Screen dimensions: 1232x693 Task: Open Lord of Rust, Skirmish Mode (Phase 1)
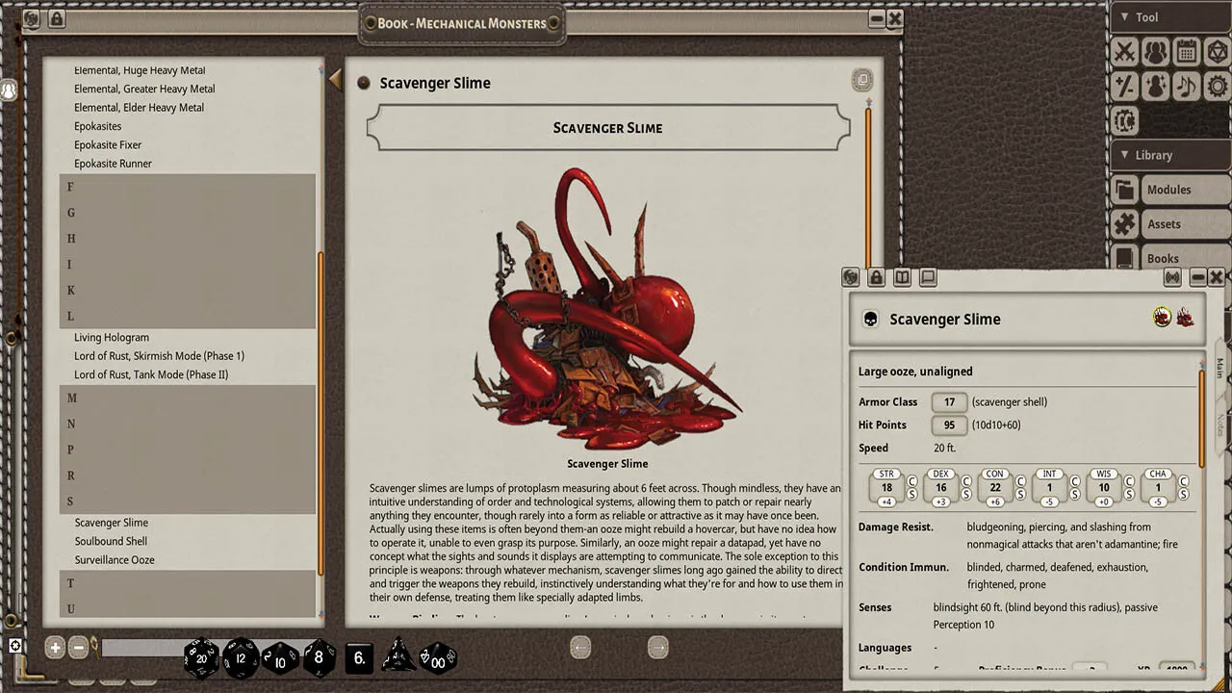coord(159,356)
